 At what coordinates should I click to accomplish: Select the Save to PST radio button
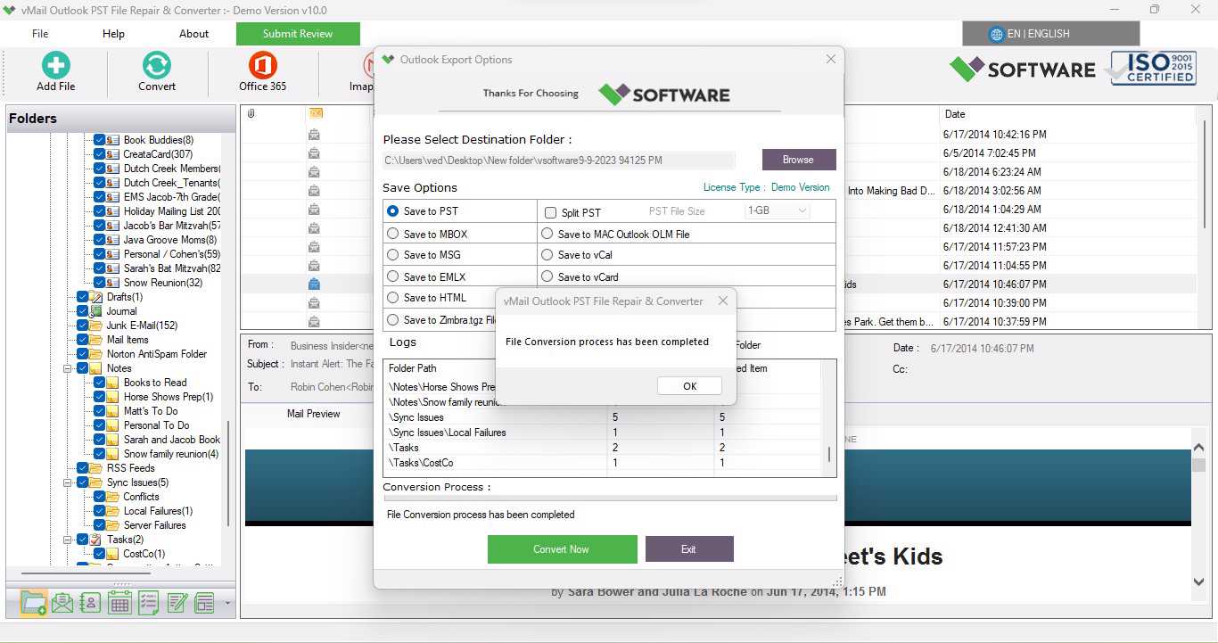click(x=392, y=211)
